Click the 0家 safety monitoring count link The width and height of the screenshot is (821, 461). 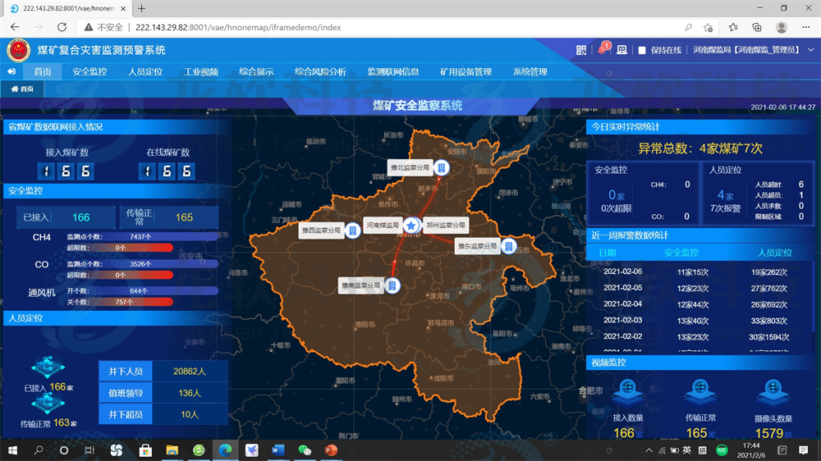[617, 196]
